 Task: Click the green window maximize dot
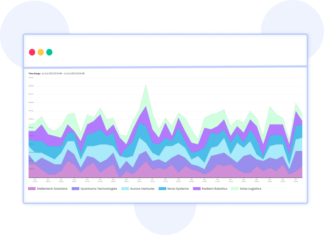click(49, 52)
